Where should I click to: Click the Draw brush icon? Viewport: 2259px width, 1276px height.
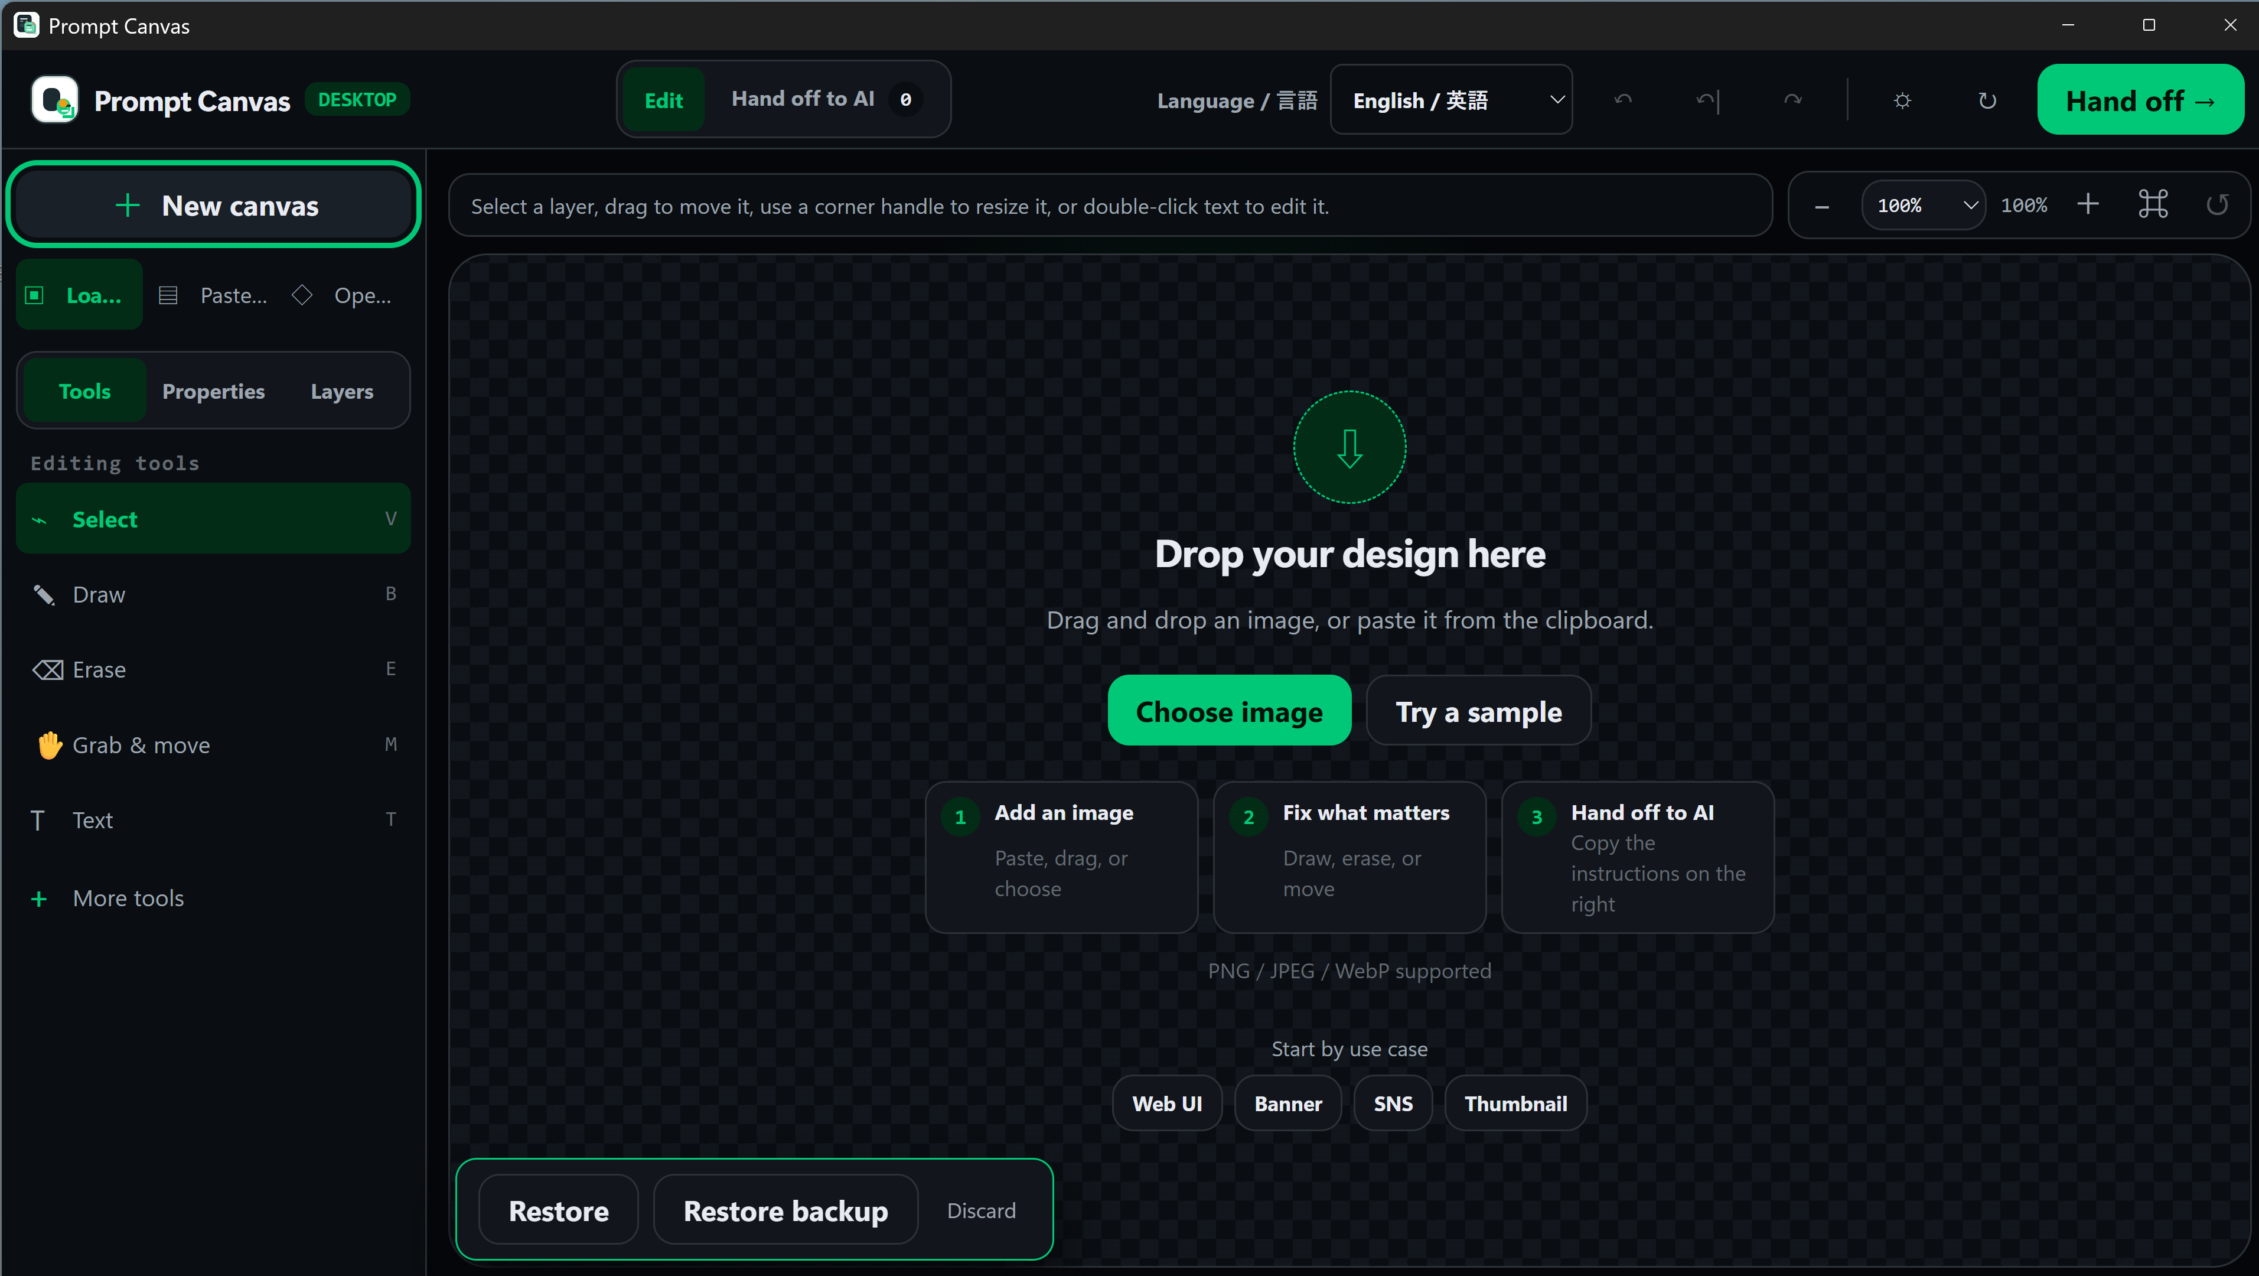tap(44, 595)
